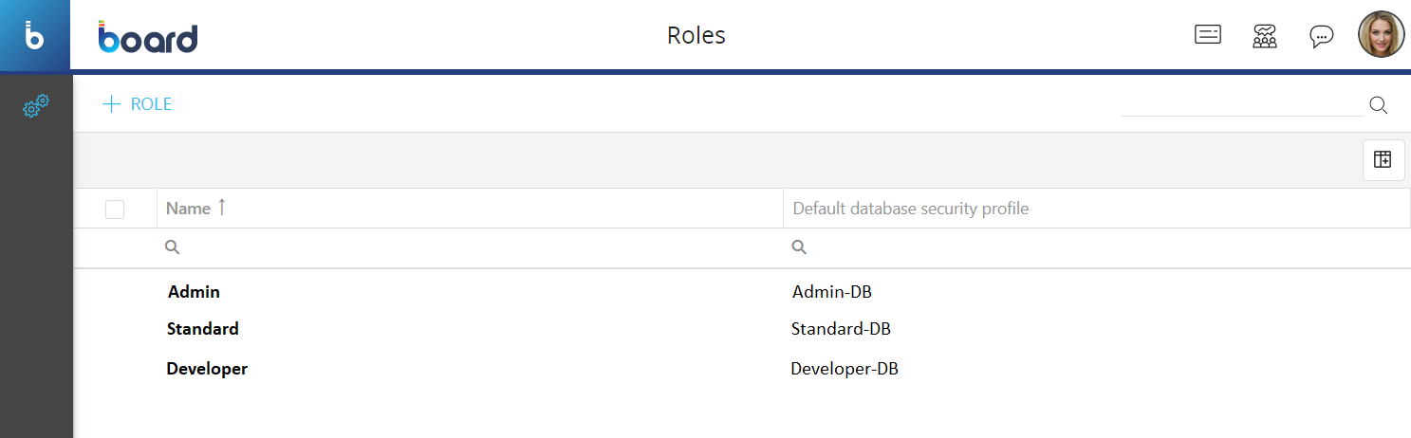
Task: Tick the select-all checkbox in the table header
Action: (115, 210)
